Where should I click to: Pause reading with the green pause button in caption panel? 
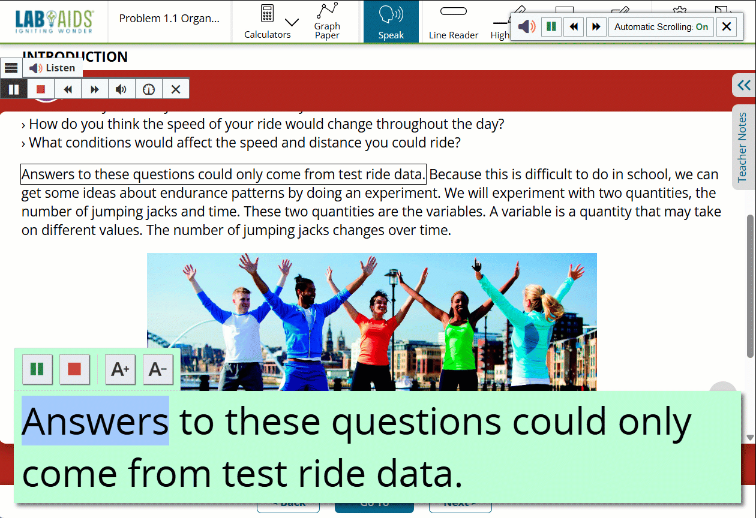pos(37,369)
